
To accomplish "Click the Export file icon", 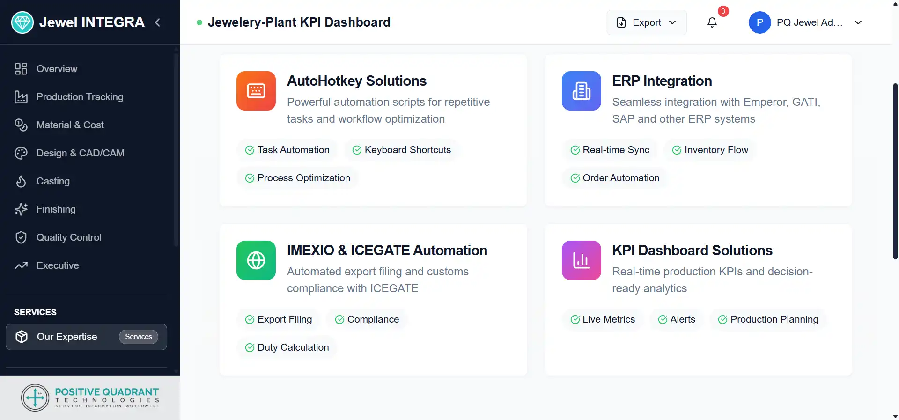I will click(x=621, y=22).
